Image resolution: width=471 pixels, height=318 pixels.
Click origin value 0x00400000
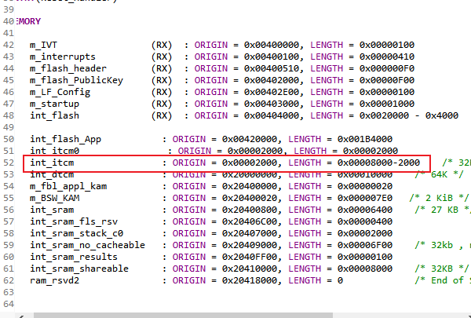tap(272, 45)
